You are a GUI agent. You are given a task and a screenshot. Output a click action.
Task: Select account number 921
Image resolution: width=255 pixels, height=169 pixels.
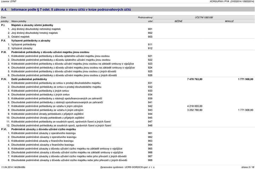tap(150, 56)
